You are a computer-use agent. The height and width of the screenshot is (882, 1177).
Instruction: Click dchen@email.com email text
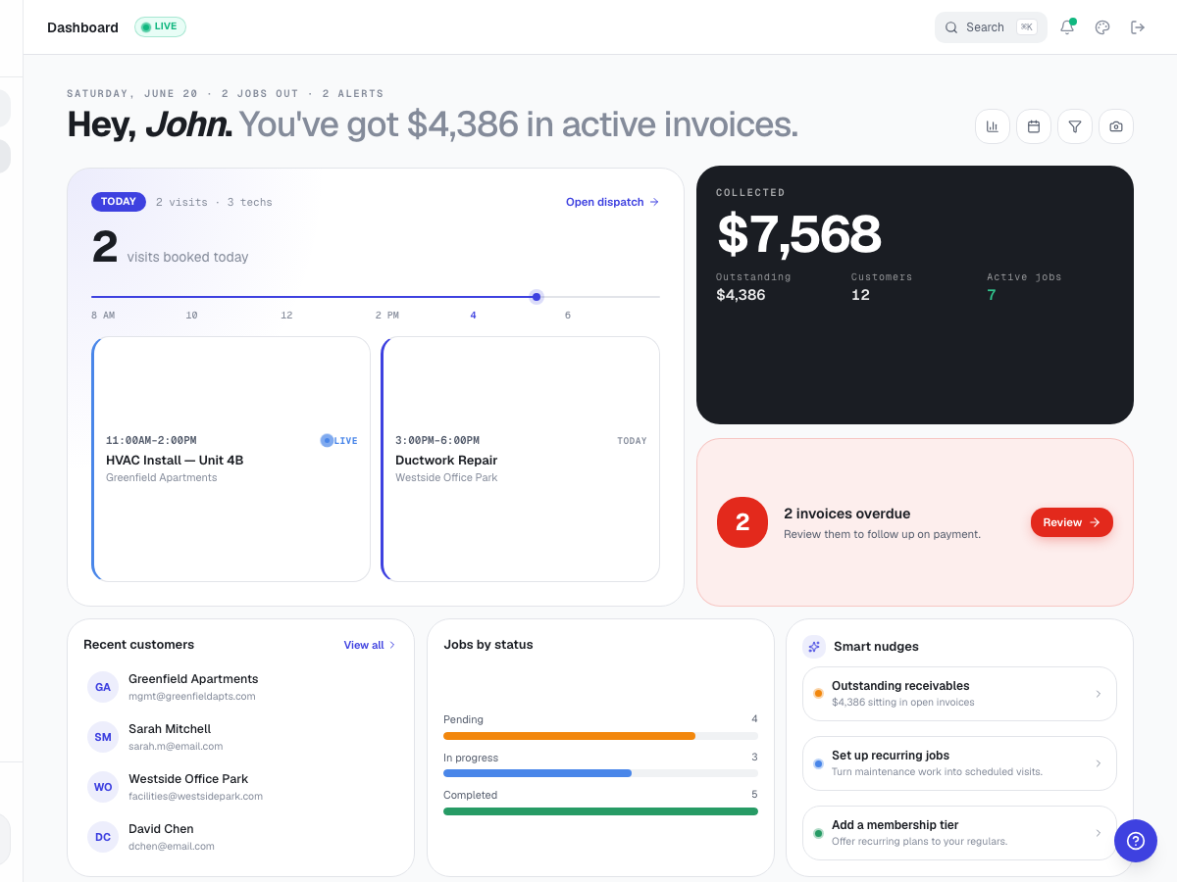(x=172, y=847)
